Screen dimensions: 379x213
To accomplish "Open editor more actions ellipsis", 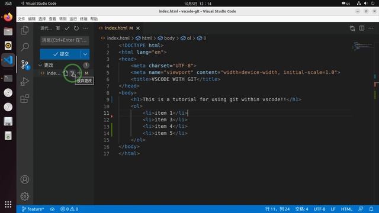I will point(371,28).
